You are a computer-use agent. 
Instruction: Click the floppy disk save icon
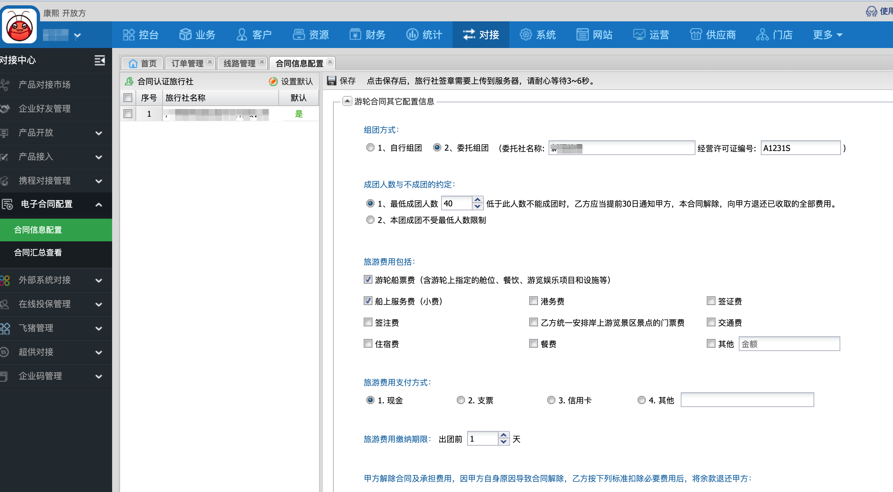click(331, 81)
